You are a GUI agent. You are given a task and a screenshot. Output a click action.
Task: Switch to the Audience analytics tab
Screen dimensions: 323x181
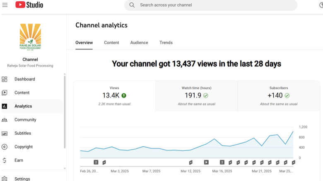tap(139, 43)
